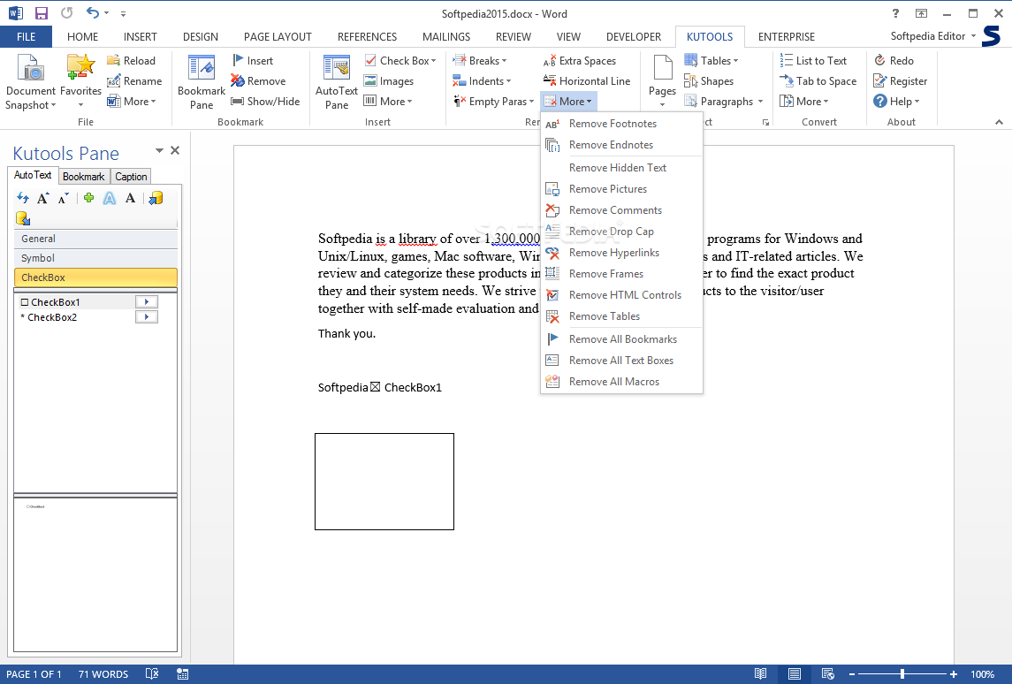Click insert arrow beside CheckBox2 entry
Screen dimensions: 1012x684
point(147,317)
